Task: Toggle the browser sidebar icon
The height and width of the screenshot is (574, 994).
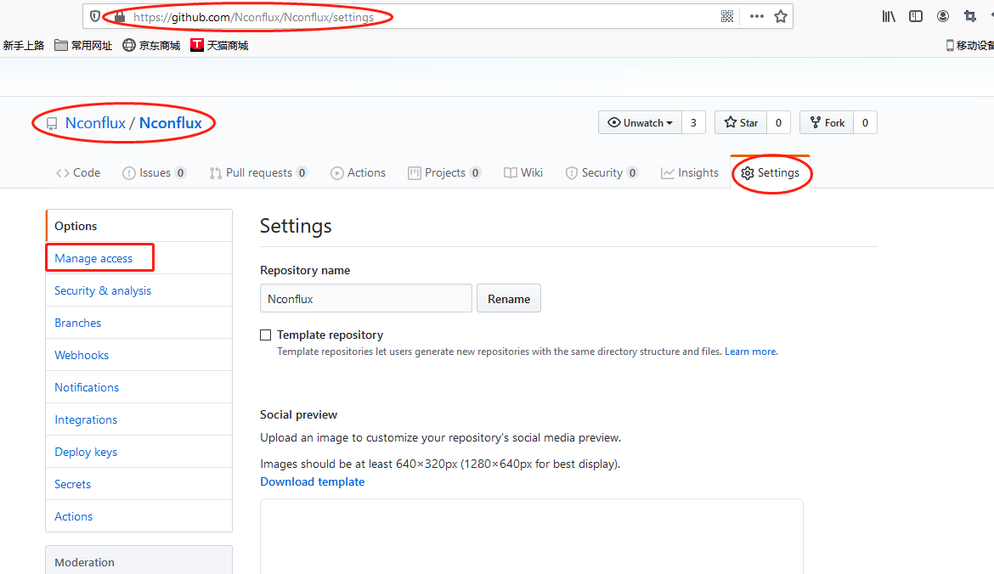Action: point(916,16)
